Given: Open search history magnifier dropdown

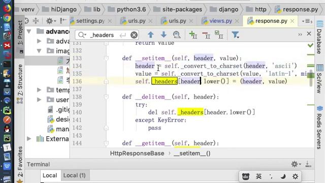Looking at the screenshot, I should (x=82, y=35).
